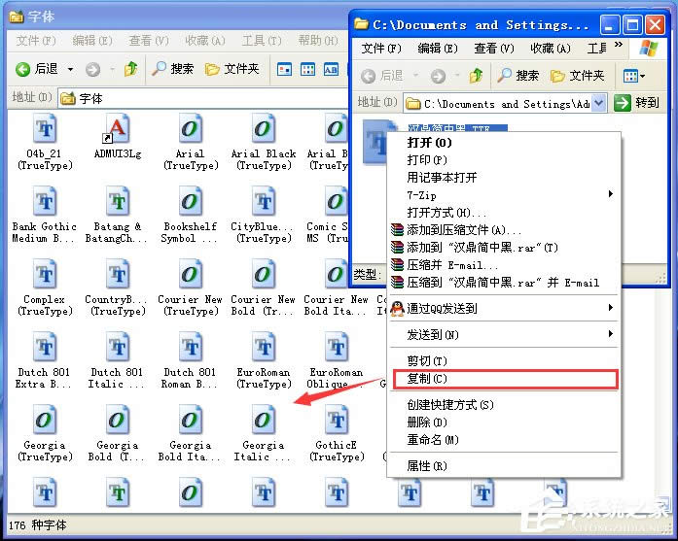
Task: Click the 转到 Go button beside address bar
Action: pyautogui.click(x=636, y=103)
